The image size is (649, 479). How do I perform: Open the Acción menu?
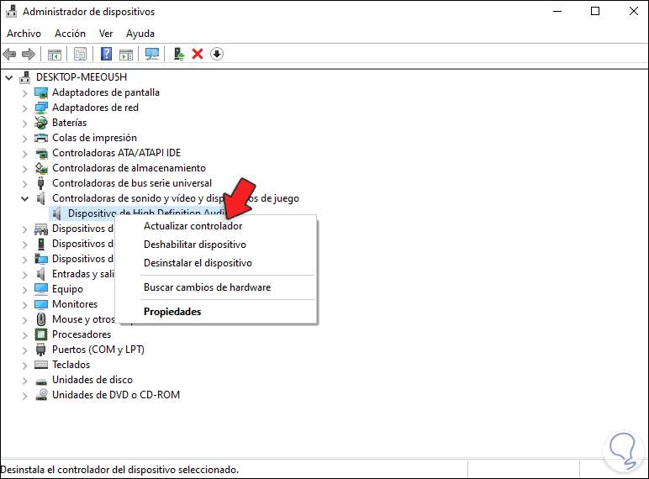[x=70, y=34]
